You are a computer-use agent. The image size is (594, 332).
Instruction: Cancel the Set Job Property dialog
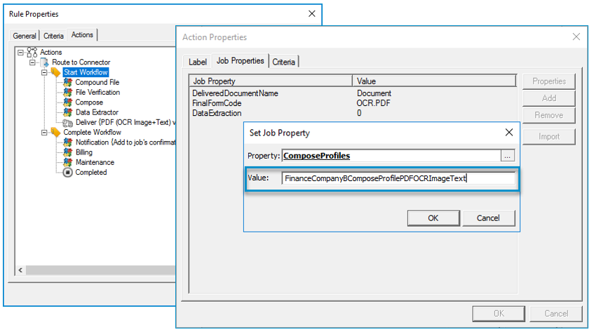pyautogui.click(x=488, y=218)
